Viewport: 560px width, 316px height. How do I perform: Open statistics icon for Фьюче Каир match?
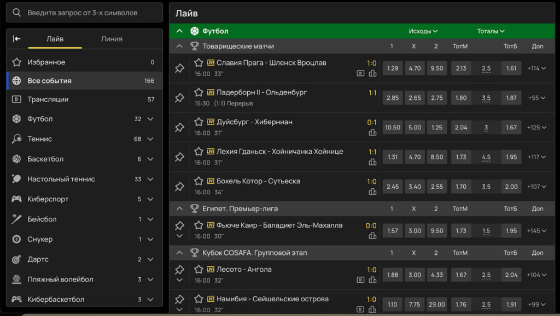tap(372, 236)
